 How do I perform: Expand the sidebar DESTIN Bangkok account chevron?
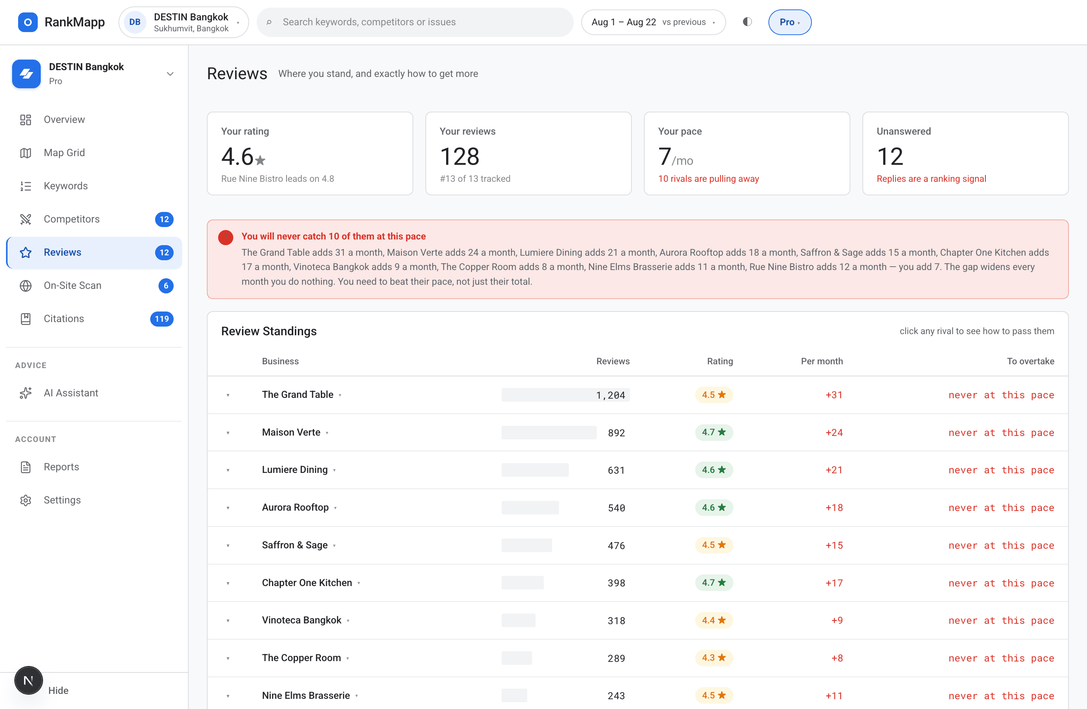click(x=170, y=74)
